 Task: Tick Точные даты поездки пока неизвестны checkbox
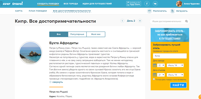pos(154,79)
